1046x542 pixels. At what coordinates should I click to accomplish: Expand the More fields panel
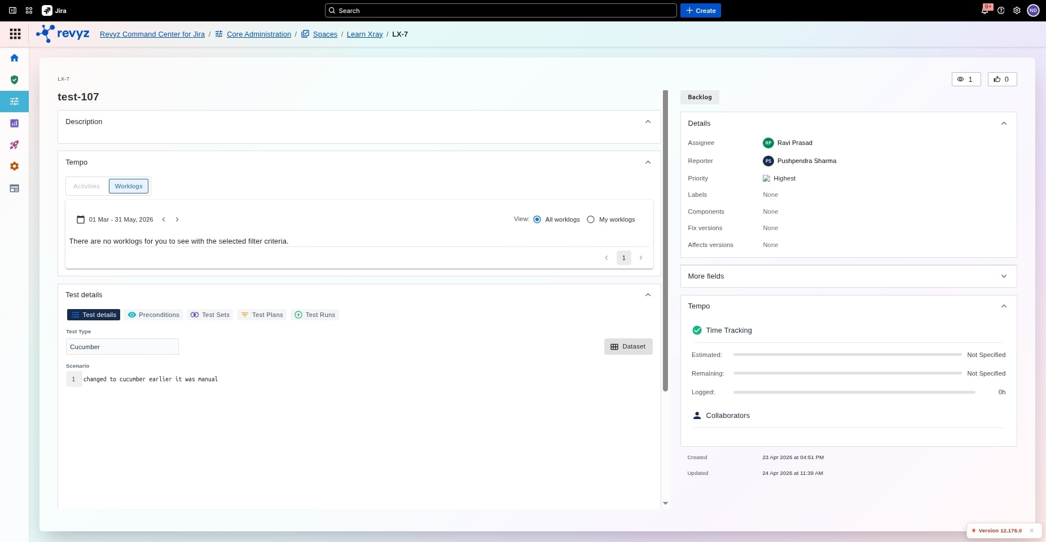click(1004, 276)
